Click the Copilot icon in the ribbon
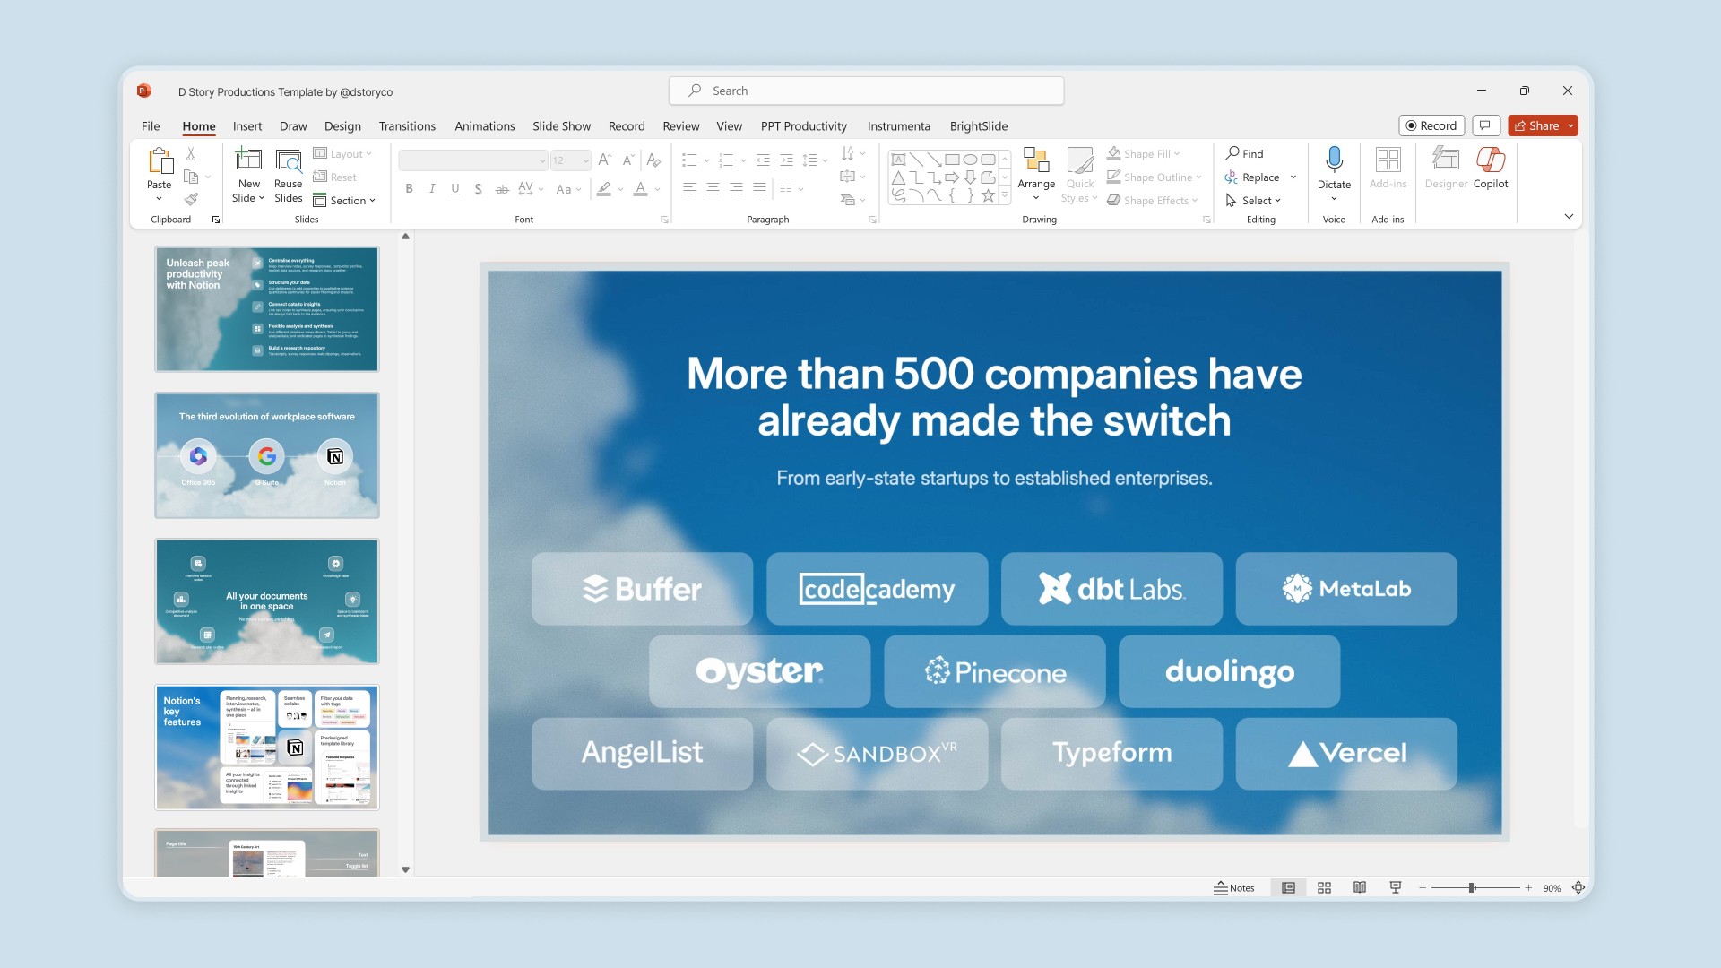Image resolution: width=1721 pixels, height=968 pixels. tap(1490, 161)
